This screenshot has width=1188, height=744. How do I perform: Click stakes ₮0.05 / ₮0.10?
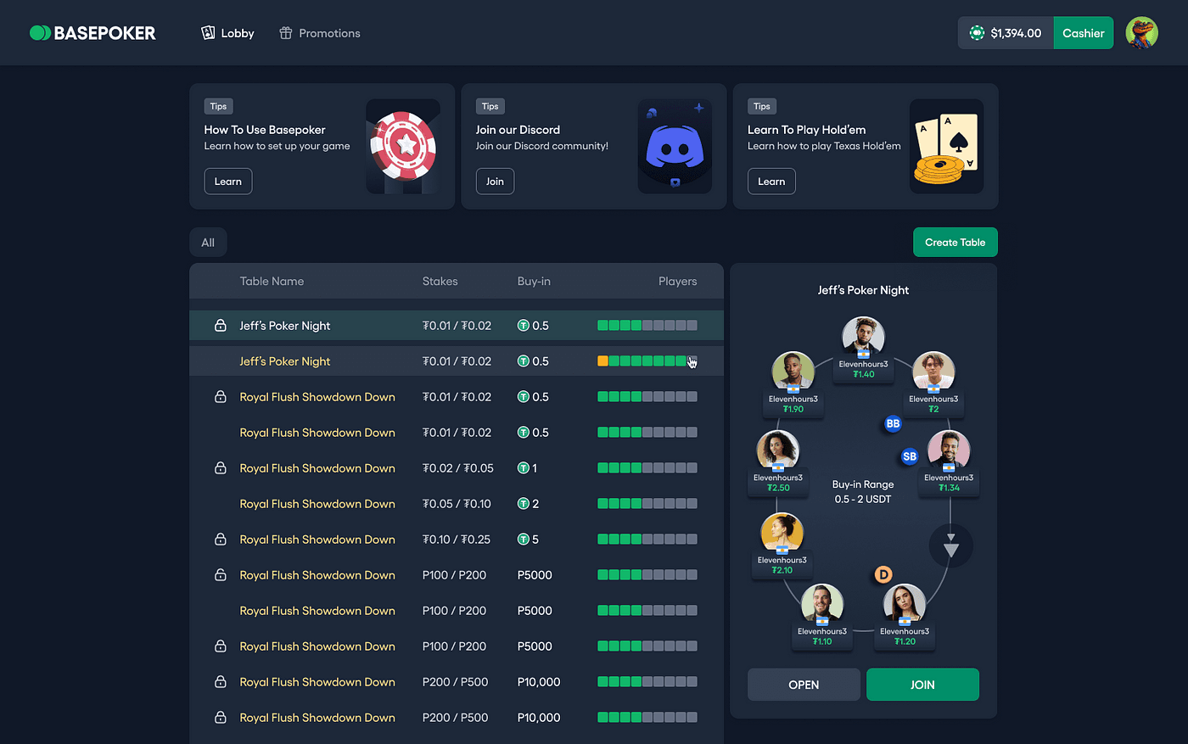(457, 504)
